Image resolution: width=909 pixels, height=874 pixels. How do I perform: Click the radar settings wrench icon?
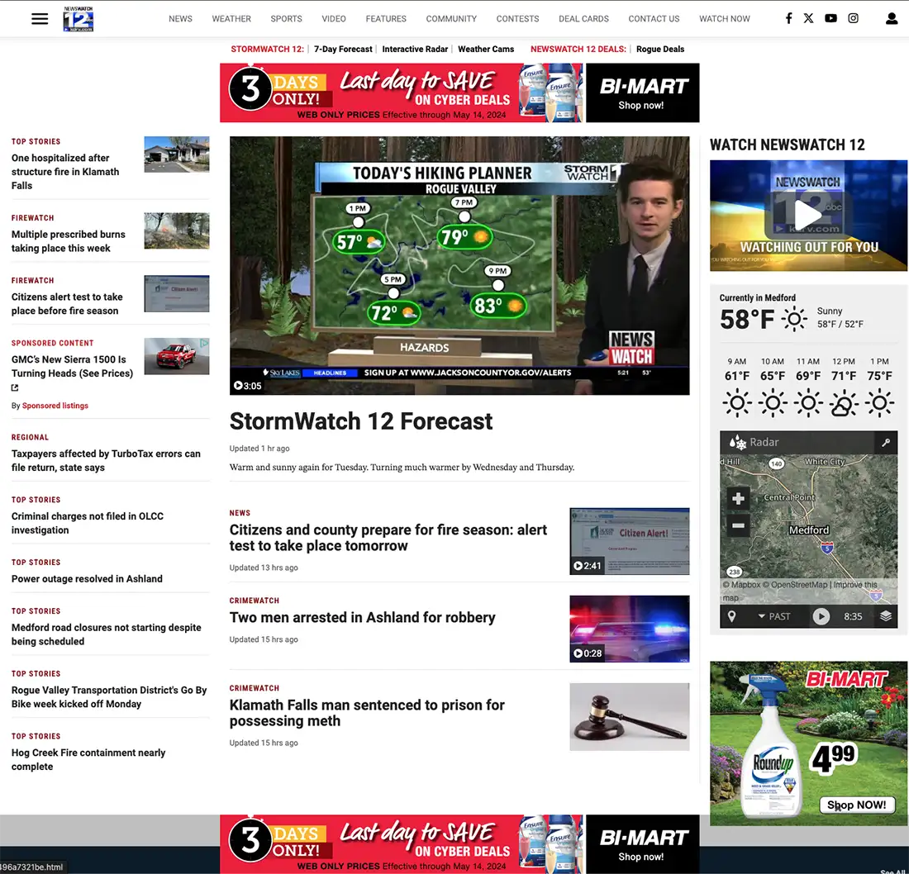[886, 443]
